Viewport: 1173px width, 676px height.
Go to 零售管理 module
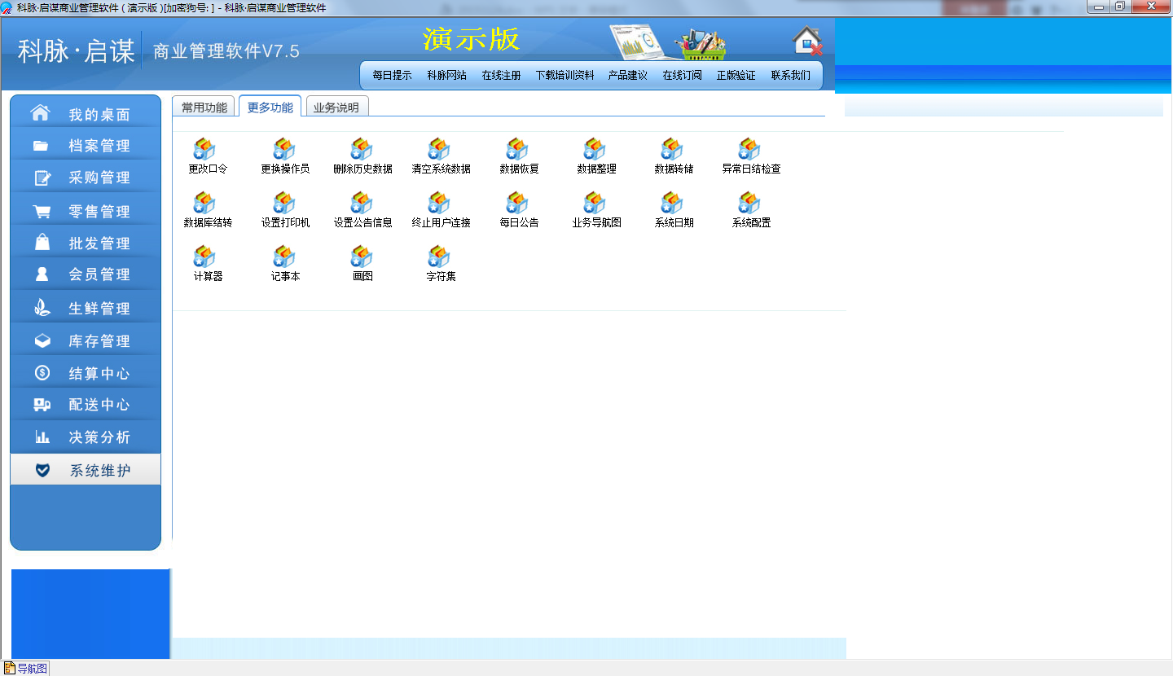(86, 211)
